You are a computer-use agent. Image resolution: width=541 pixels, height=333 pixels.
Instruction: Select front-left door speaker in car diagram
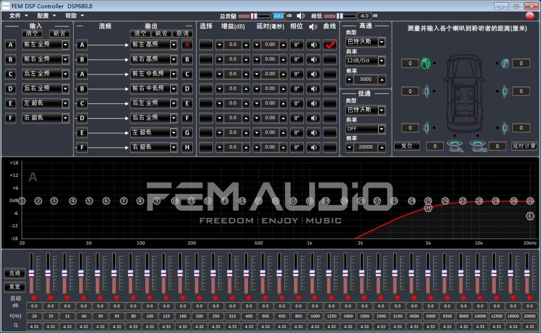[426, 91]
